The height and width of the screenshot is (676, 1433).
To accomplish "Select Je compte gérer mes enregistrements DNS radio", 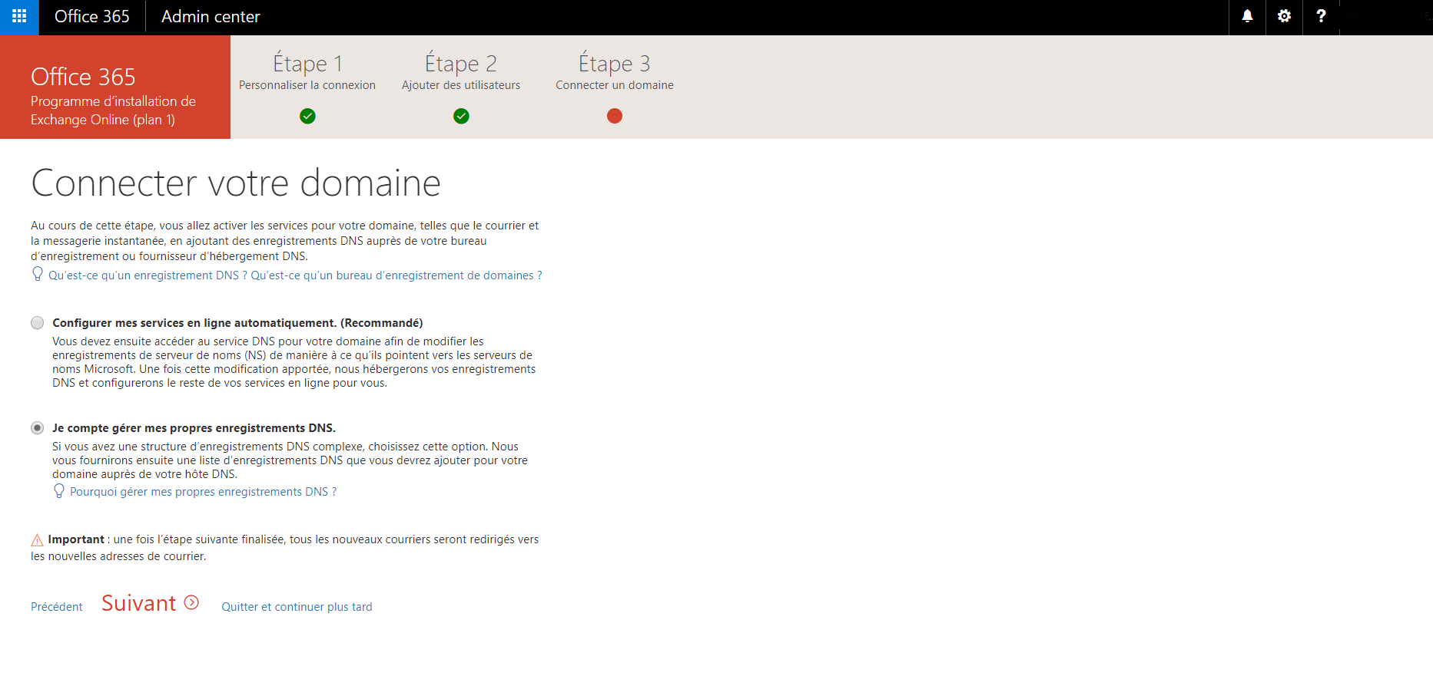I will click(x=37, y=427).
